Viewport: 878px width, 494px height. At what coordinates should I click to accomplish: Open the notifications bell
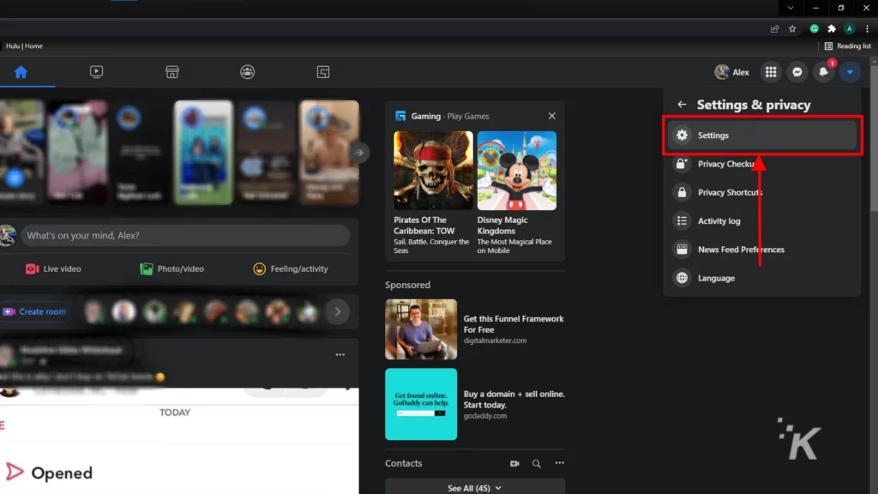click(824, 72)
